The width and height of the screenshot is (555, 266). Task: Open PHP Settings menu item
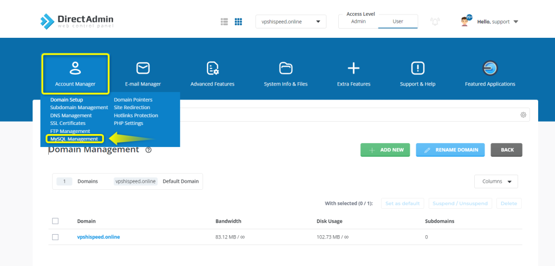coord(128,123)
